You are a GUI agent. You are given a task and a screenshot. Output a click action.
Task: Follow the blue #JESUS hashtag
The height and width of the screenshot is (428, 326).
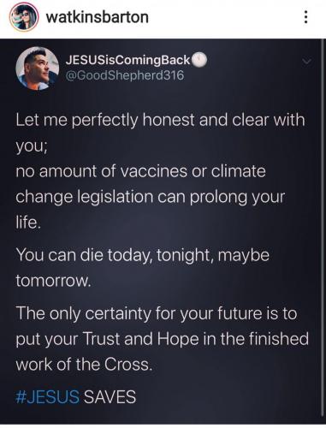coord(48,396)
